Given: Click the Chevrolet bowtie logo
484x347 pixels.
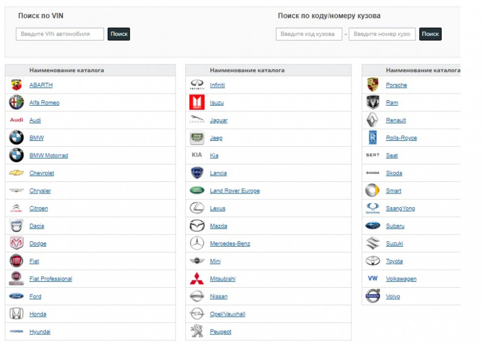Looking at the screenshot, I should click(16, 173).
